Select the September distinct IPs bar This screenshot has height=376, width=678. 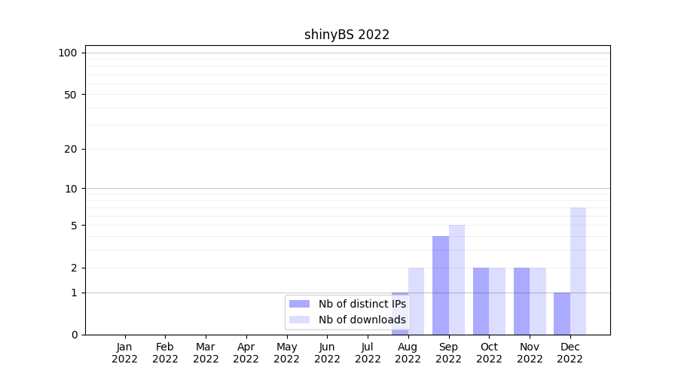coord(441,285)
